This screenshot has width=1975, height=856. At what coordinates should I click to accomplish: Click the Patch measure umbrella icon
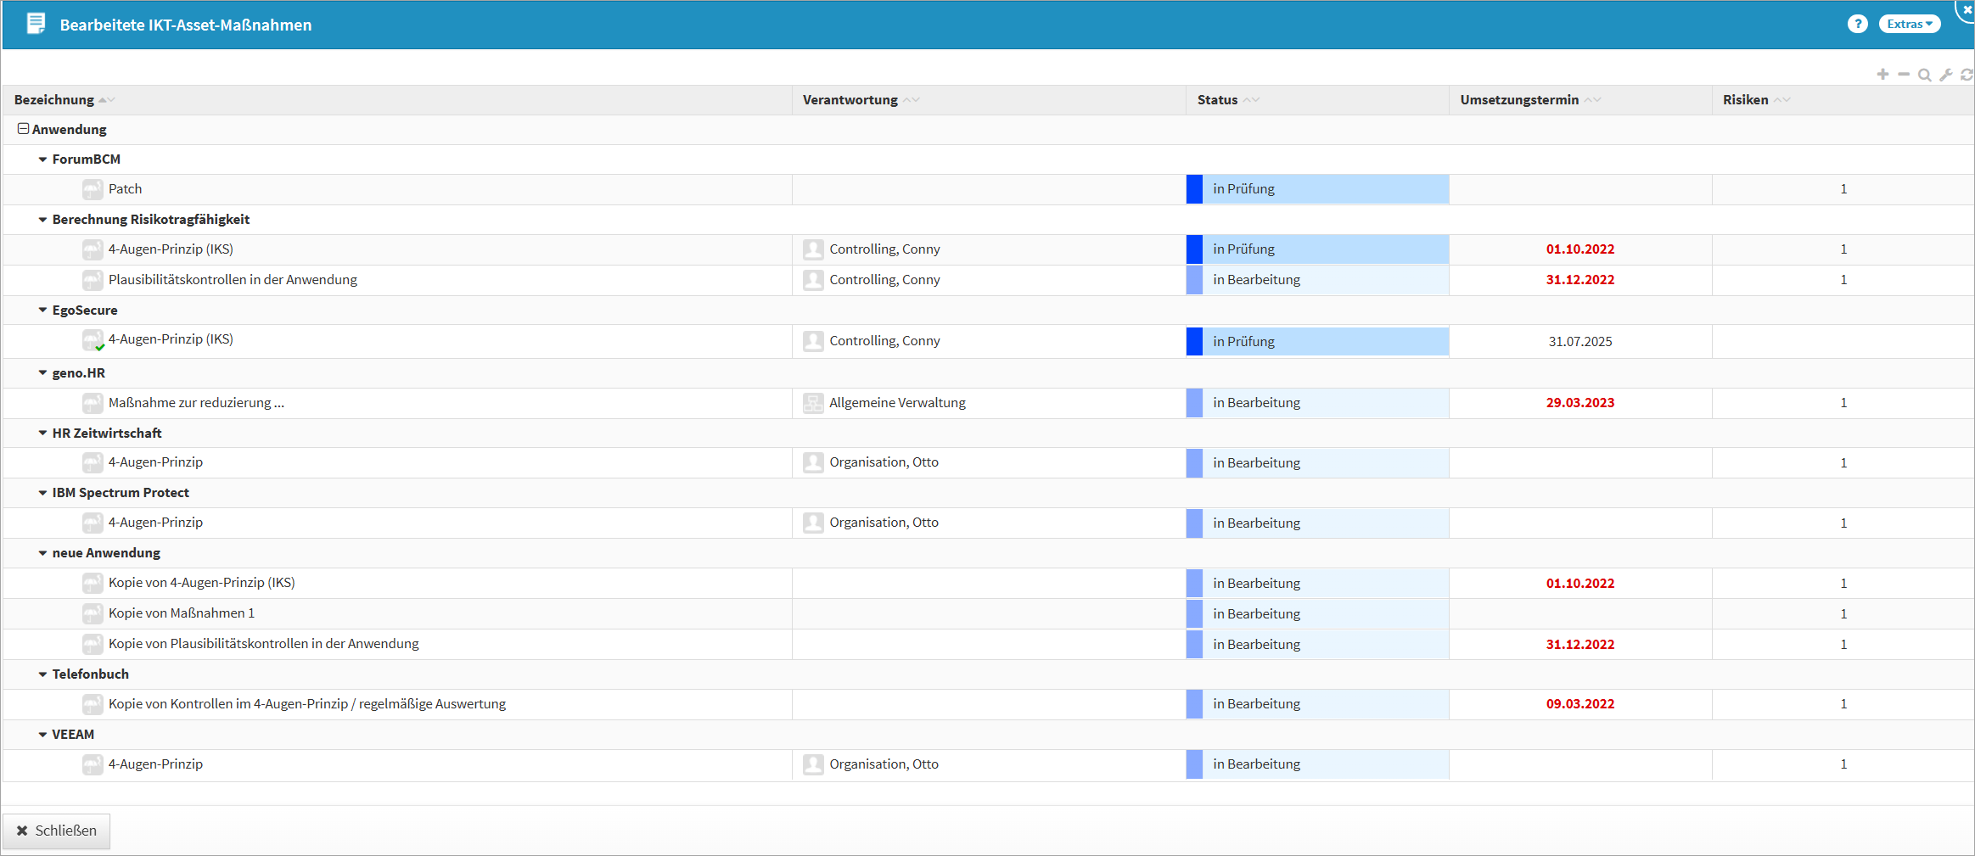[x=93, y=189]
